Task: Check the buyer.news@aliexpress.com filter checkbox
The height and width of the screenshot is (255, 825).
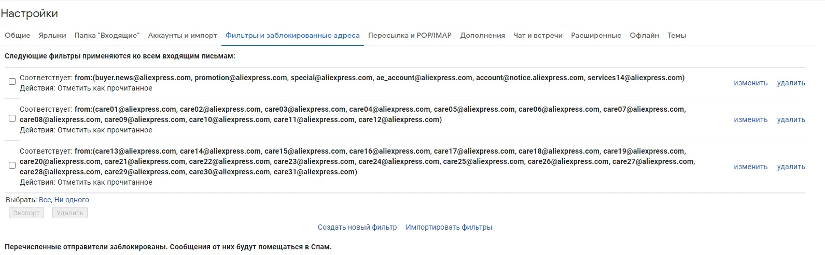Action: click(x=12, y=81)
